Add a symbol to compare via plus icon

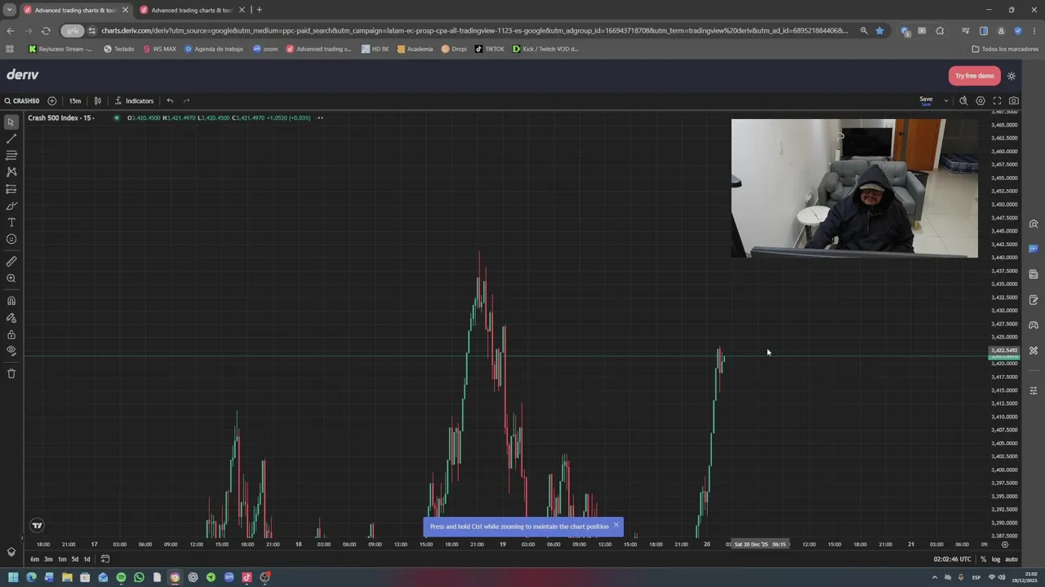[52, 101]
